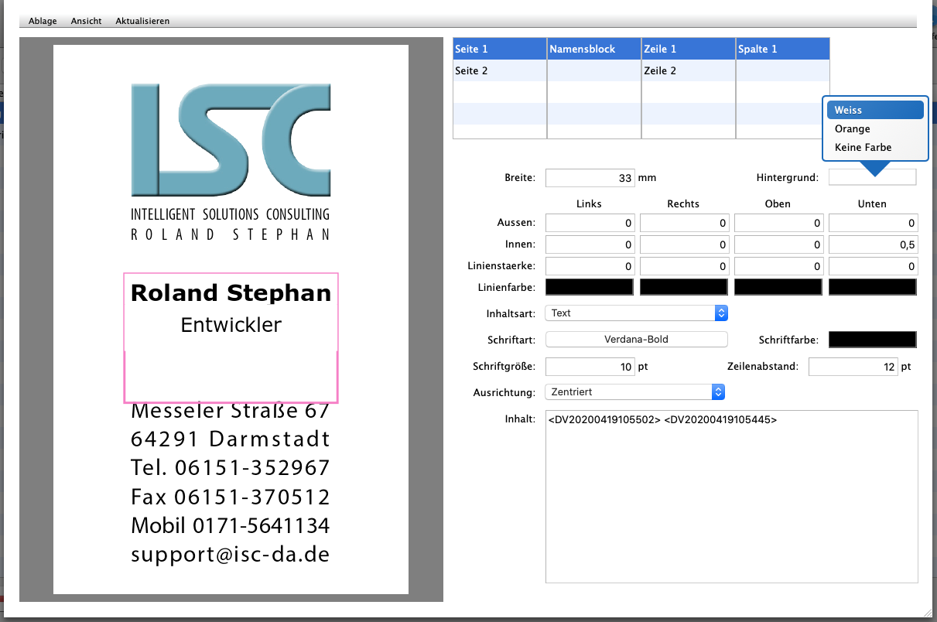Open the Ansicht menu
Screen dimensions: 937x622
pyautogui.click(x=86, y=21)
